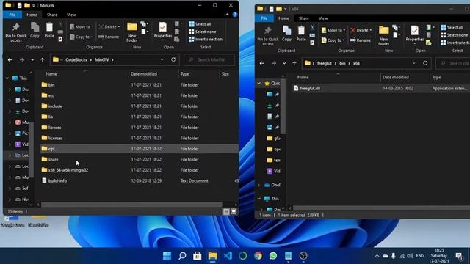Open Help in MinGW window

pos(235,15)
